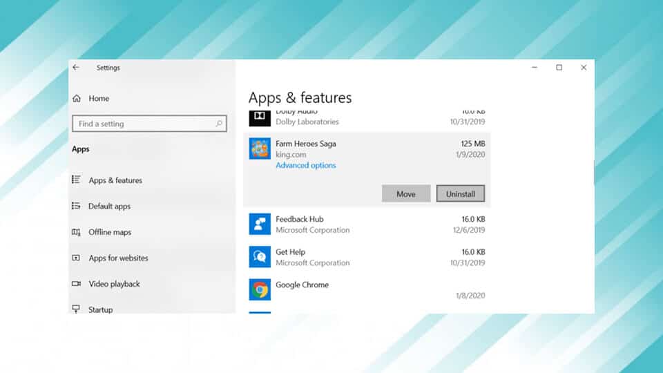The height and width of the screenshot is (373, 663).
Task: Go back with the Settings back arrow
Action: [x=76, y=67]
